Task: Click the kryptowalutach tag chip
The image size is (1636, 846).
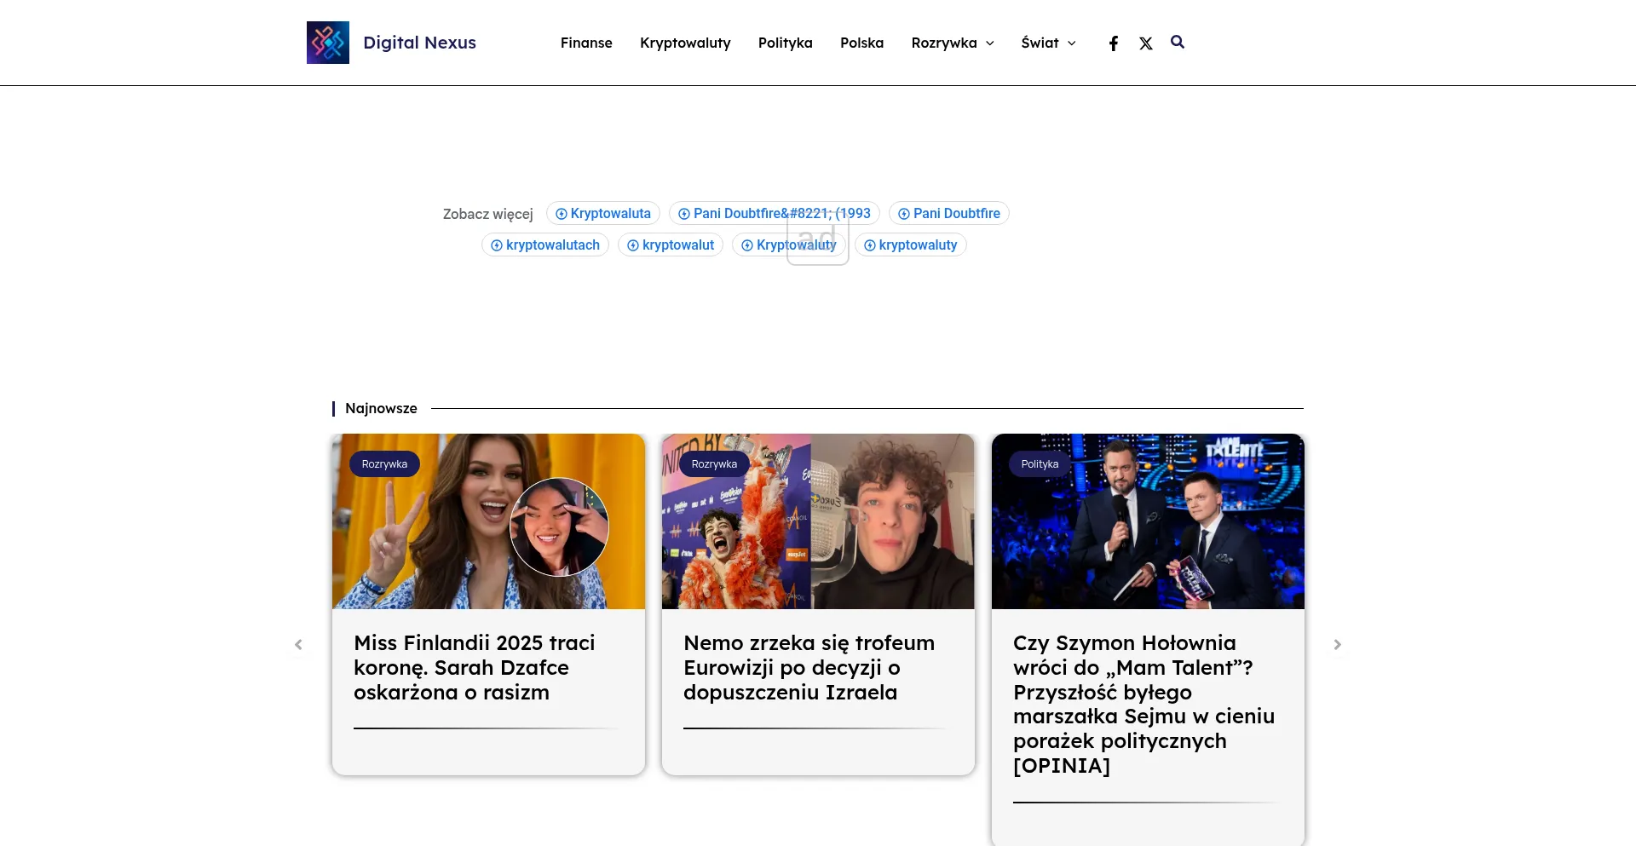Action: click(x=545, y=245)
